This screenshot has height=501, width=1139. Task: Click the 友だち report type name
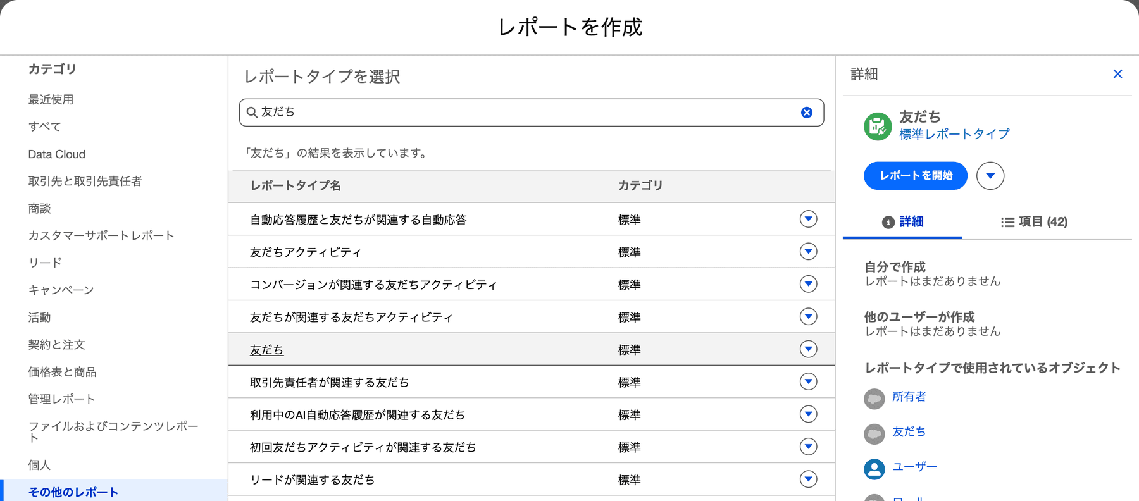(266, 350)
